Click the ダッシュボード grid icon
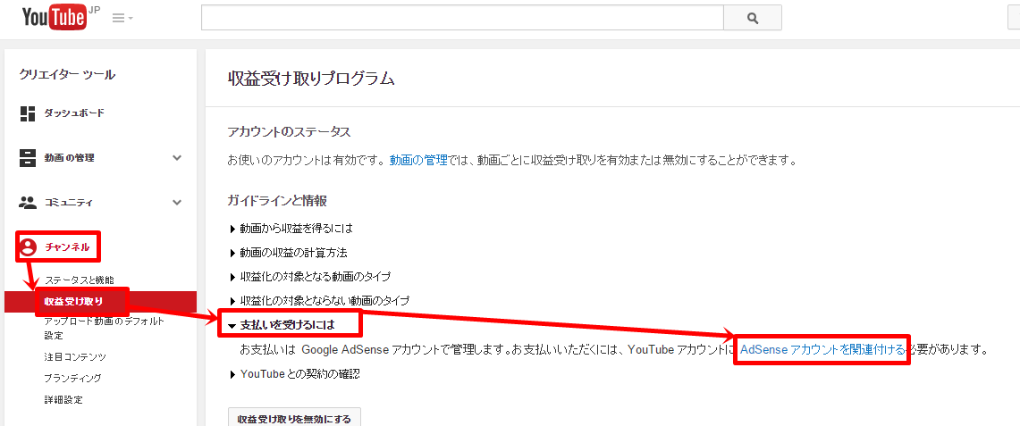 pos(28,113)
